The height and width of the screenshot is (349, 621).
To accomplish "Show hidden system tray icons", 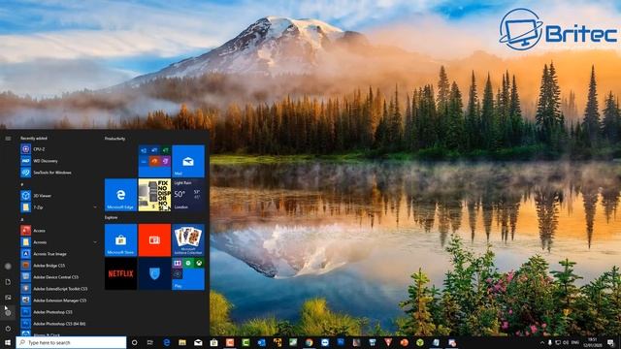I will (542, 342).
